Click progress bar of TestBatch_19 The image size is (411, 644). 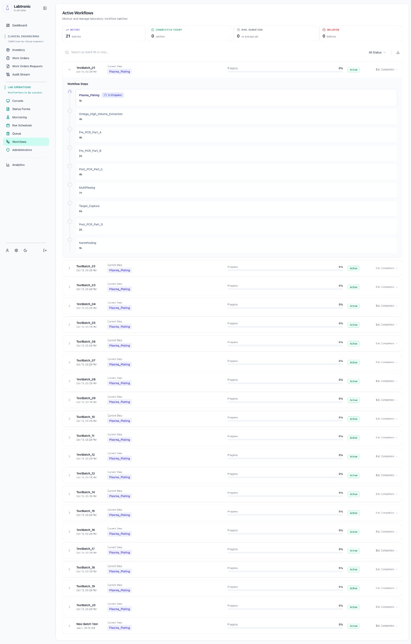[285, 590]
